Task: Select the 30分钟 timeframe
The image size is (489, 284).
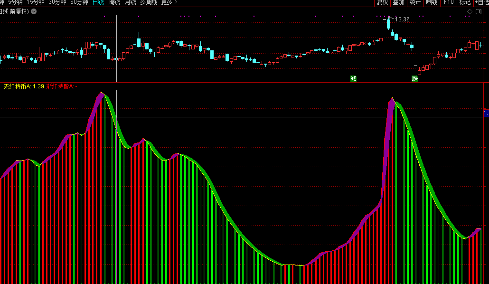Action: tap(57, 2)
